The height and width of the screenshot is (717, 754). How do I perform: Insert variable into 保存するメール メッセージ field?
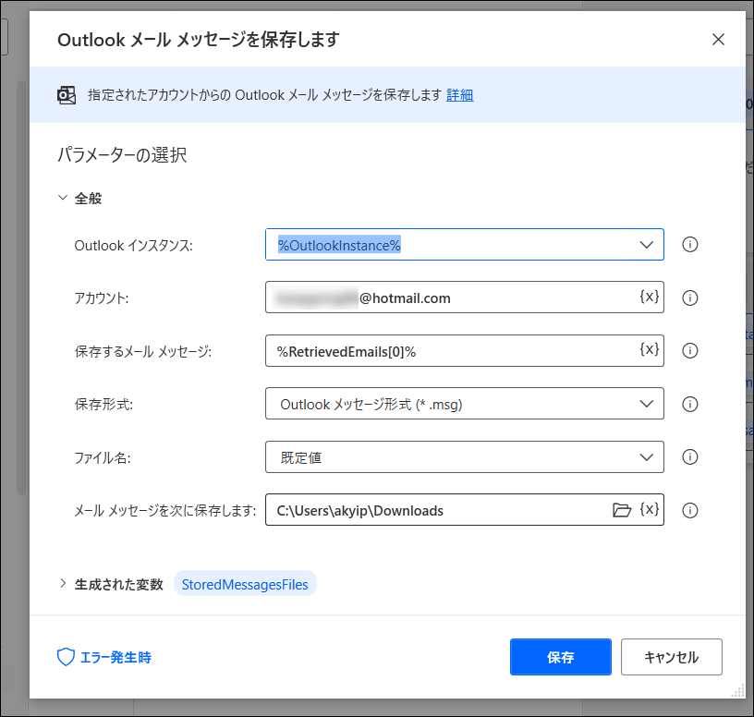[650, 349]
